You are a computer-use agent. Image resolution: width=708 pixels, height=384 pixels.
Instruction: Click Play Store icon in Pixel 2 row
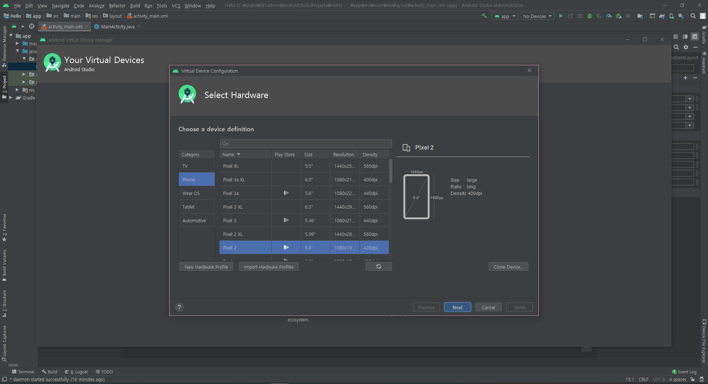click(x=286, y=248)
